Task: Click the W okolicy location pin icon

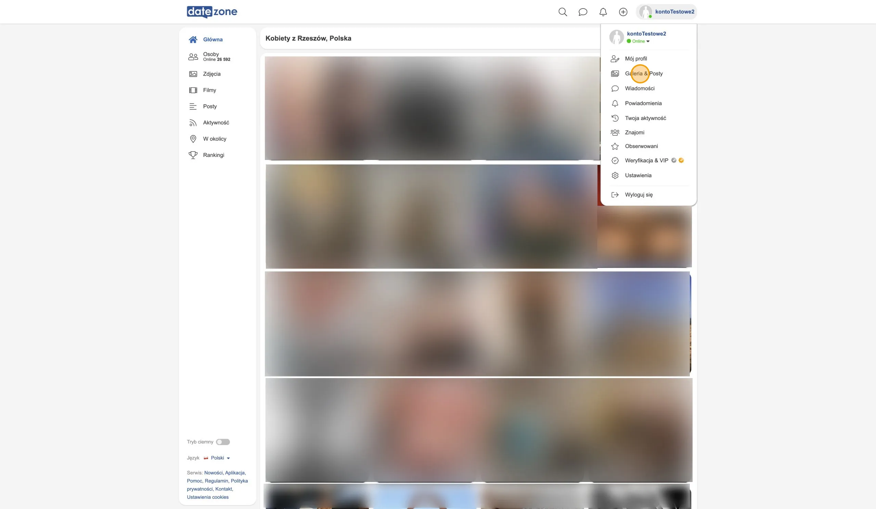Action: [193, 139]
